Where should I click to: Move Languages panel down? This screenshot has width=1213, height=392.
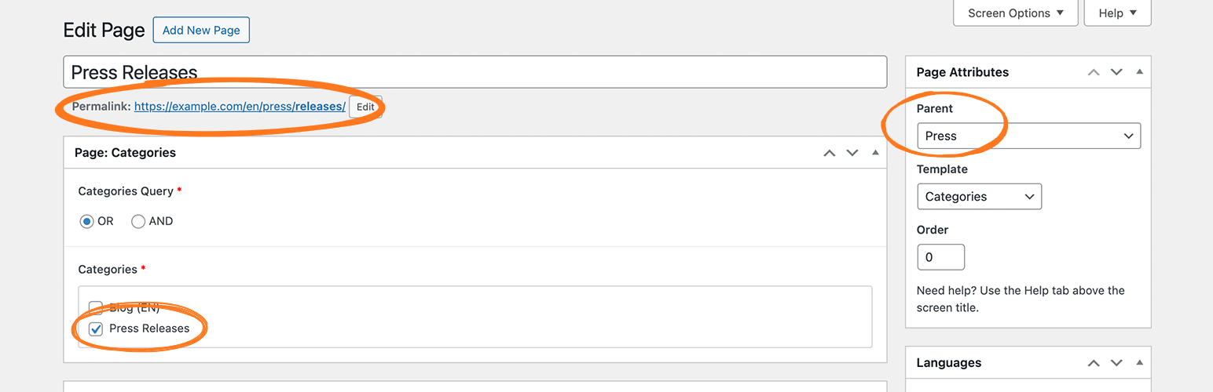[x=1116, y=363]
